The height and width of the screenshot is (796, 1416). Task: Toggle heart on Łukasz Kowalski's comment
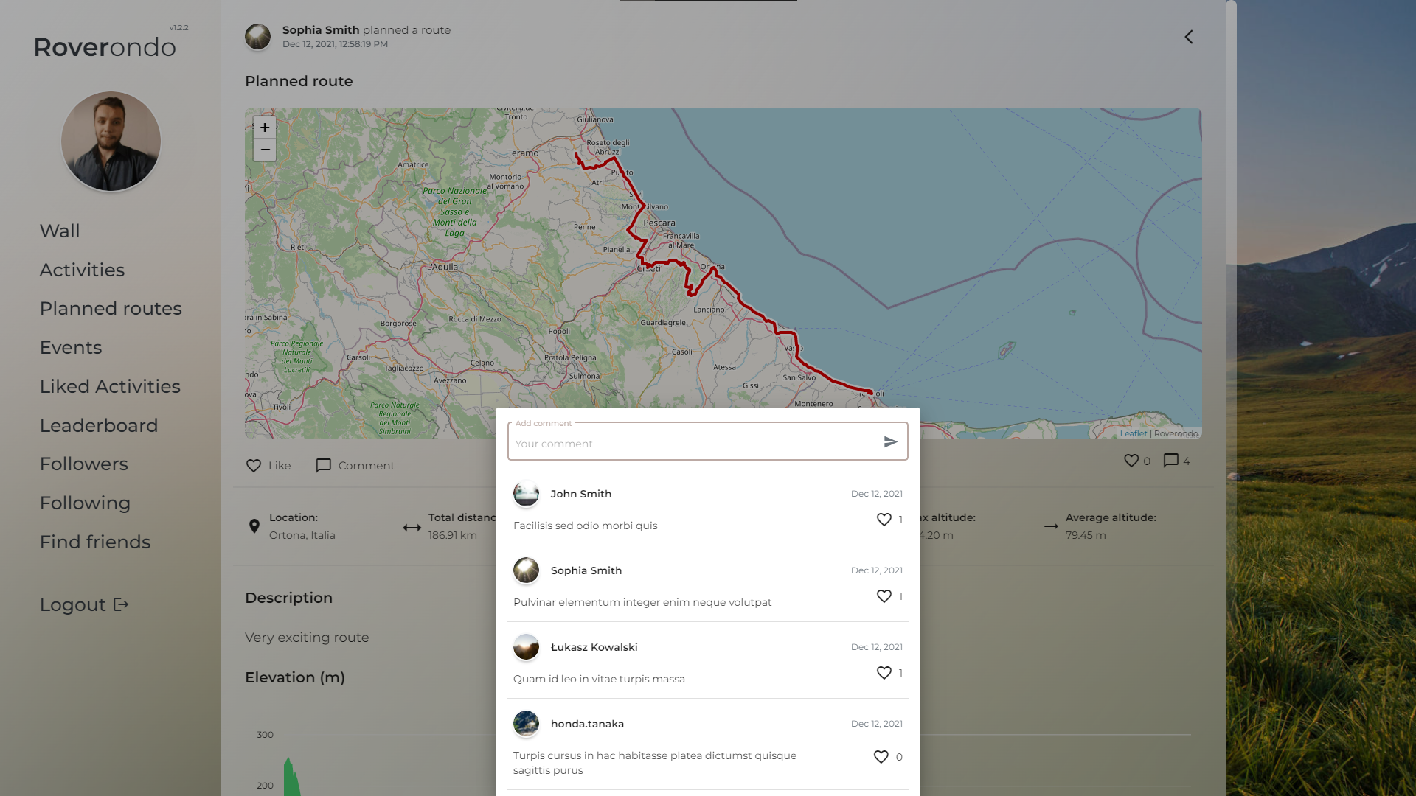[884, 673]
